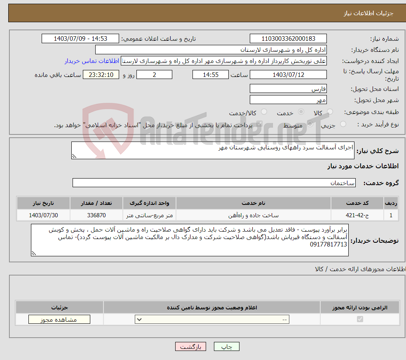Screen dimensions: 406x360
Task: Click unit cell متر مربع-سانتی متر
Action: tap(149, 215)
